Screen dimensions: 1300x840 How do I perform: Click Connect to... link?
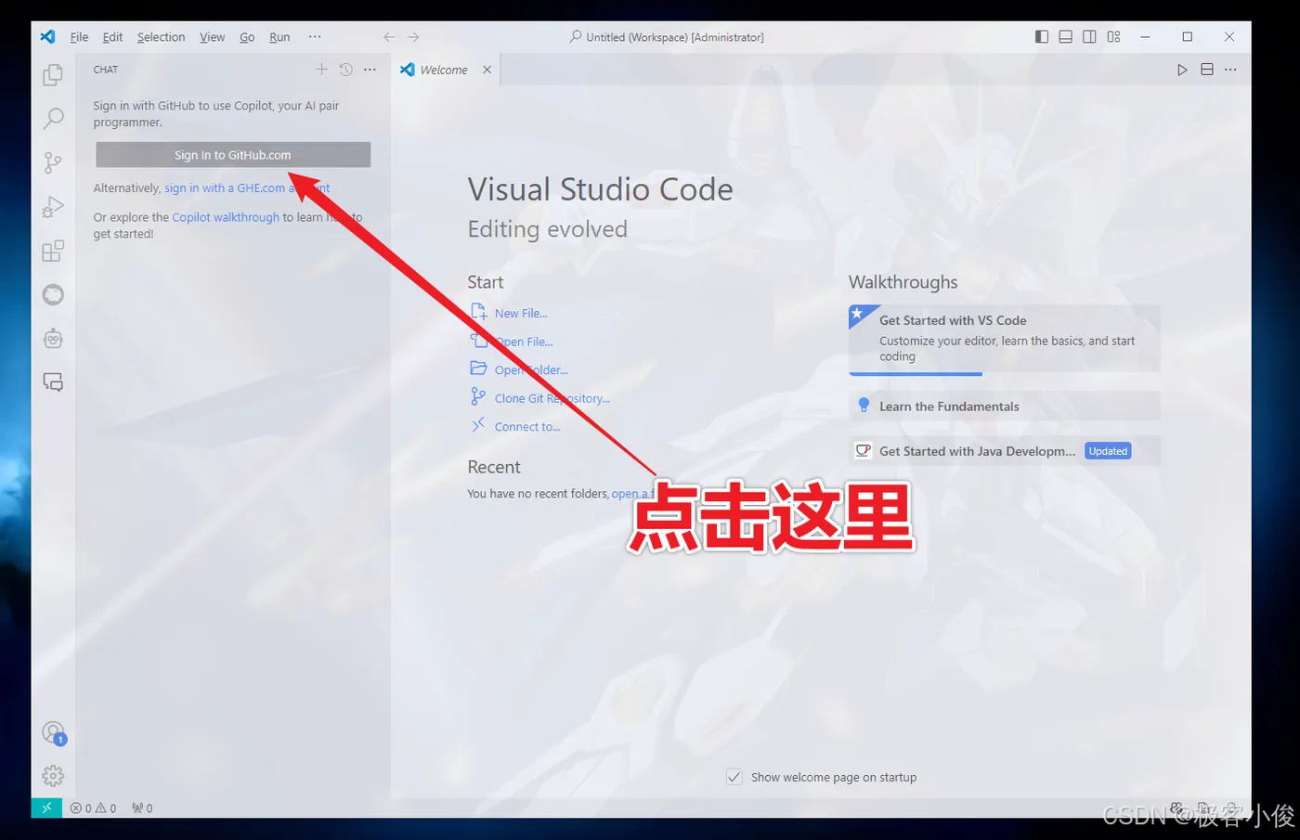coord(527,427)
